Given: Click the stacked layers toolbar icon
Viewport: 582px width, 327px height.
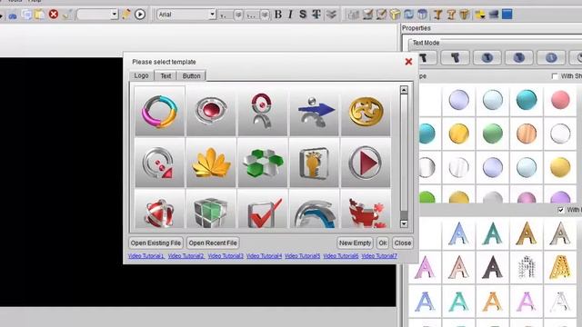Looking at the screenshot, I should pyautogui.click(x=331, y=15).
